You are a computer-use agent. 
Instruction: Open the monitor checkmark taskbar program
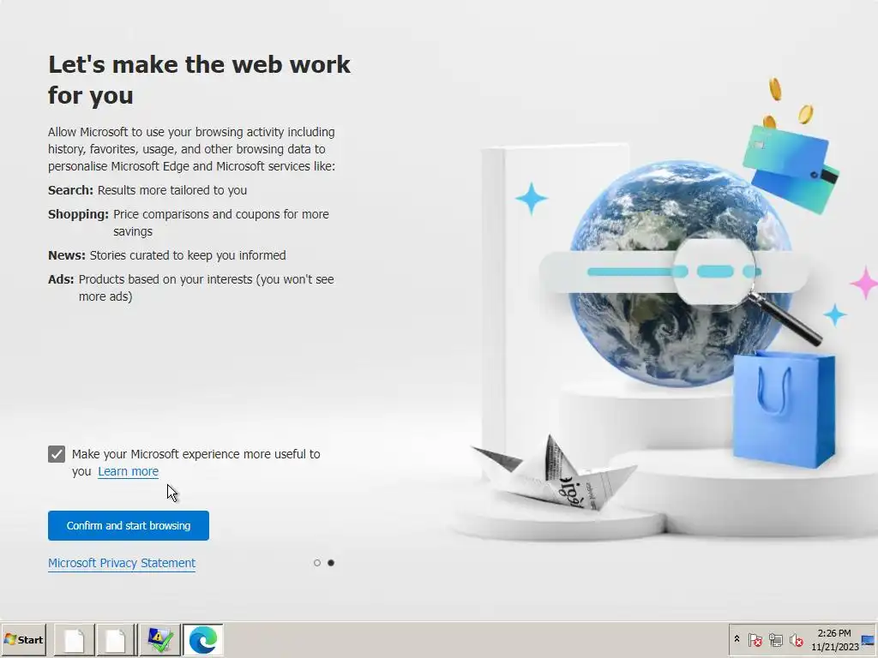159,640
